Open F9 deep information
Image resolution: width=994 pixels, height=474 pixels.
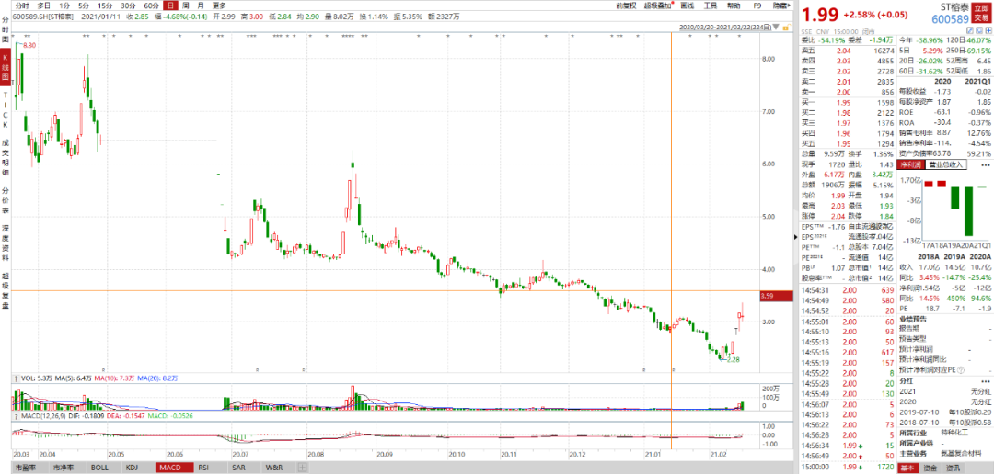(757, 6)
